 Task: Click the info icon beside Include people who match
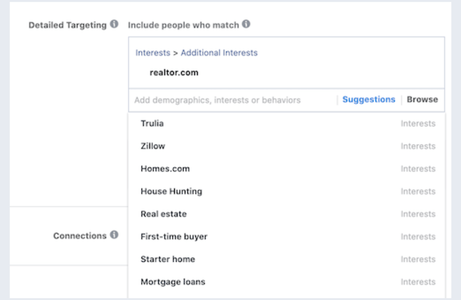pos(245,25)
